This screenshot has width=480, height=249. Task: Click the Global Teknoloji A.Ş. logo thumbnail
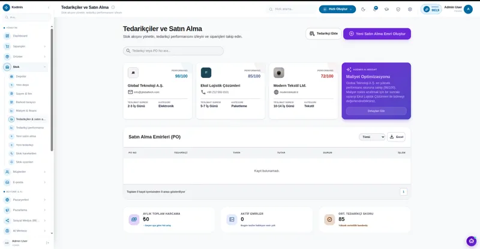(133, 73)
